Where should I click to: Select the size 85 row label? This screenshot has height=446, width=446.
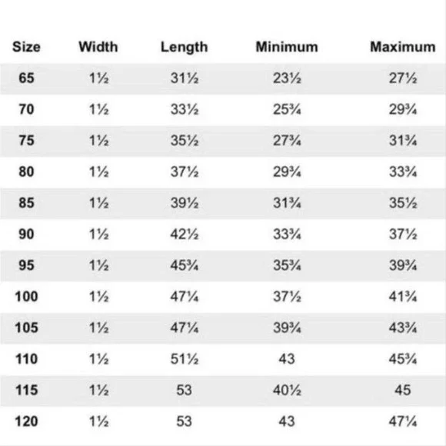tap(26, 203)
